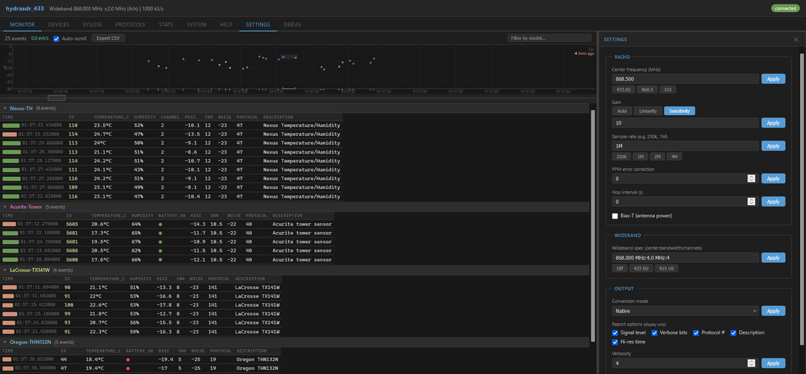806x374 pixels.
Task: Apply the conversion mode
Action: [x=773, y=311]
